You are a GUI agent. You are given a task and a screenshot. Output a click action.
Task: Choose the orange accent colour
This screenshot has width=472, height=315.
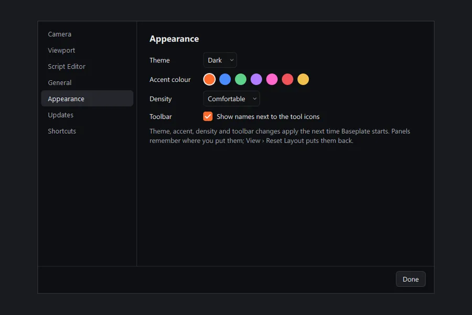point(209,79)
